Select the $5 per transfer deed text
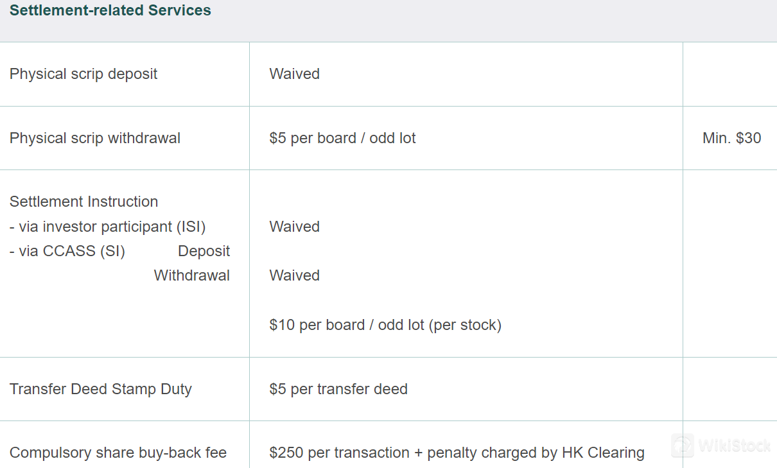Screen dimensions: 777x468 [338, 389]
